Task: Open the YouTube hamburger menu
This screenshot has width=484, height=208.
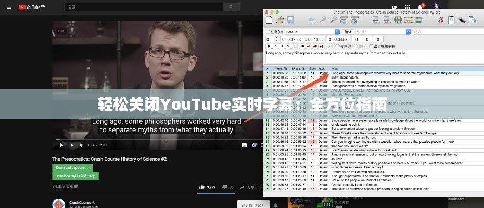Action: (x=9, y=7)
